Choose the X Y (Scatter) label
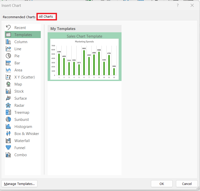 pos(25,77)
